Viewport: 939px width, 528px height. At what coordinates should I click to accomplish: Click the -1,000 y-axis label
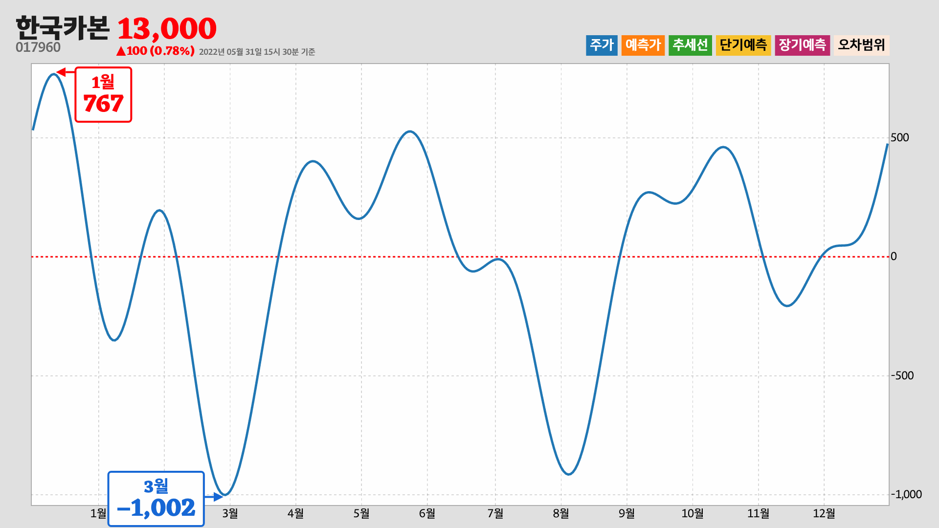(906, 495)
